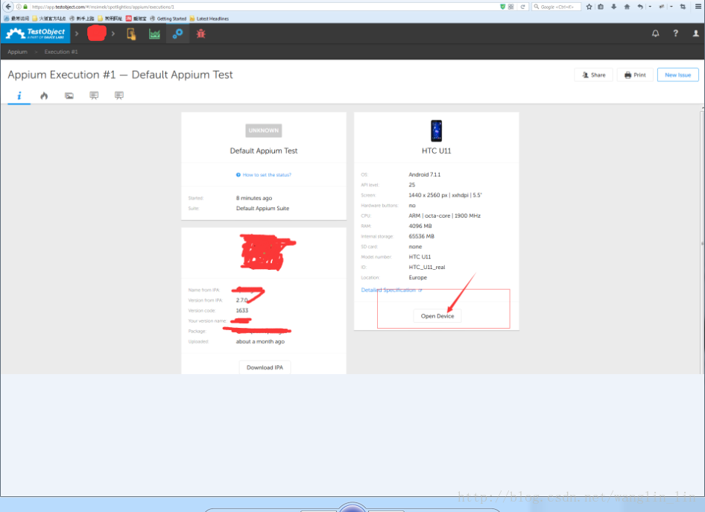This screenshot has height=512, width=705.
Task: Click the Share button
Action: 593,75
